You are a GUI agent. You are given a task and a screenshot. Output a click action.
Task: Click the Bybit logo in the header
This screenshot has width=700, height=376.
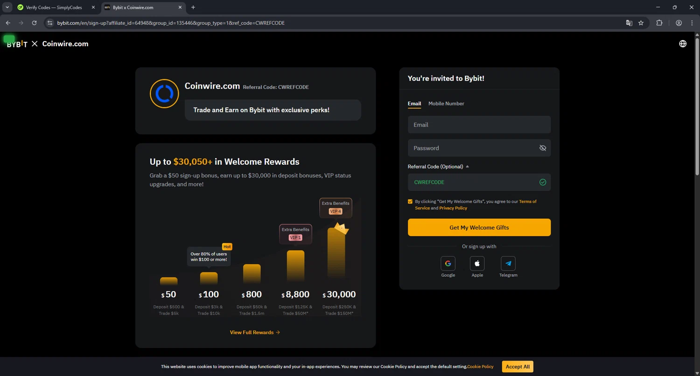pos(17,44)
